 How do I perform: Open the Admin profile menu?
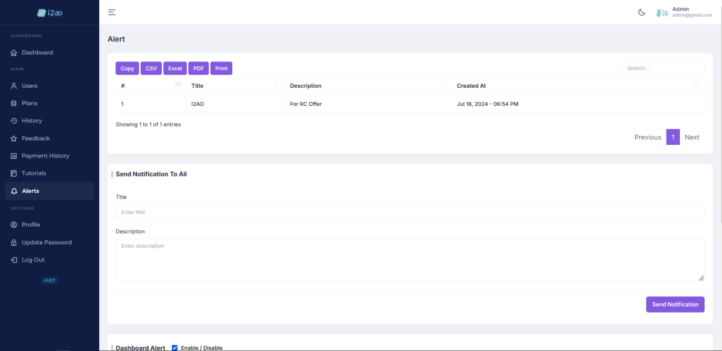tap(685, 12)
